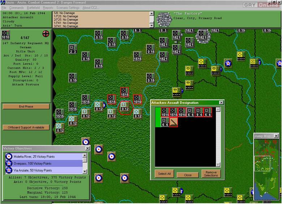Click assault dialog scrollbar up arrow

pos(218,109)
